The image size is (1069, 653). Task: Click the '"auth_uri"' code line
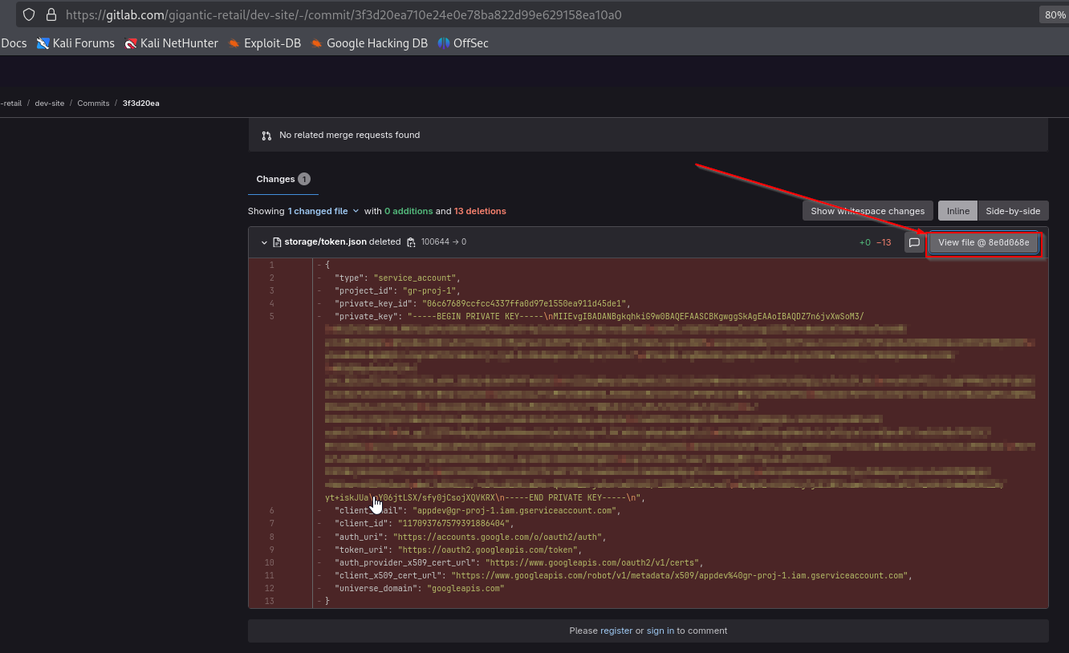click(470, 537)
